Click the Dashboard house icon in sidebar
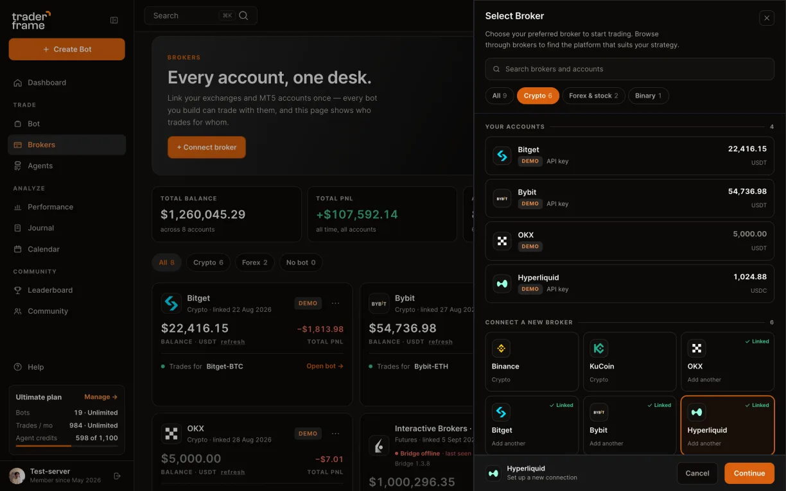Screen dimensions: 786x491 tap(18, 83)
